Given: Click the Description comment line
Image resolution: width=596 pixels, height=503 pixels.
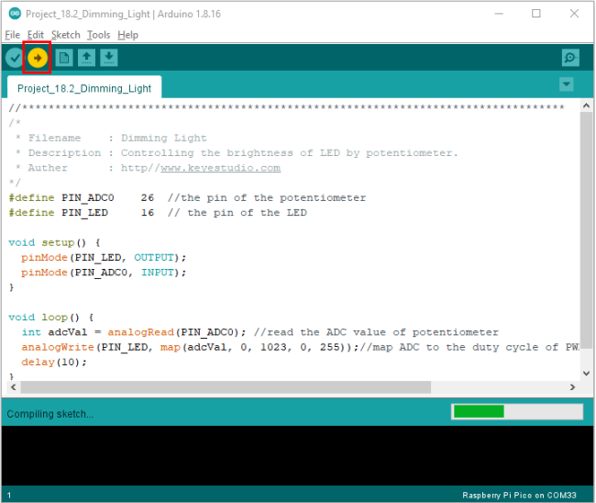Looking at the screenshot, I should (x=237, y=153).
